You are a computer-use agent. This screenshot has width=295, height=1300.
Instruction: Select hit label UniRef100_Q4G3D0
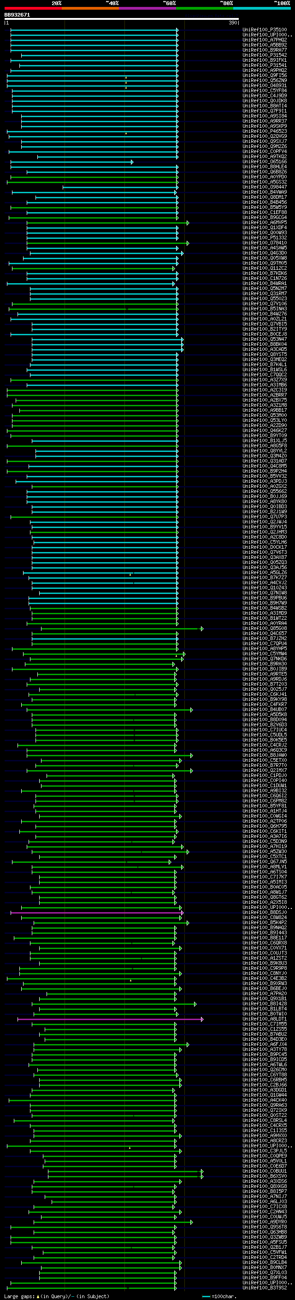tap(265, 253)
